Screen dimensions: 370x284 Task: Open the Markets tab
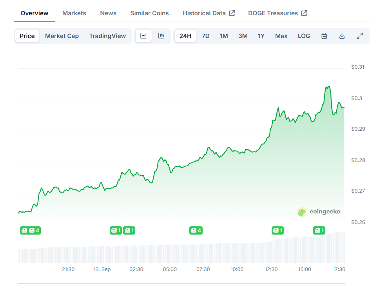[74, 13]
